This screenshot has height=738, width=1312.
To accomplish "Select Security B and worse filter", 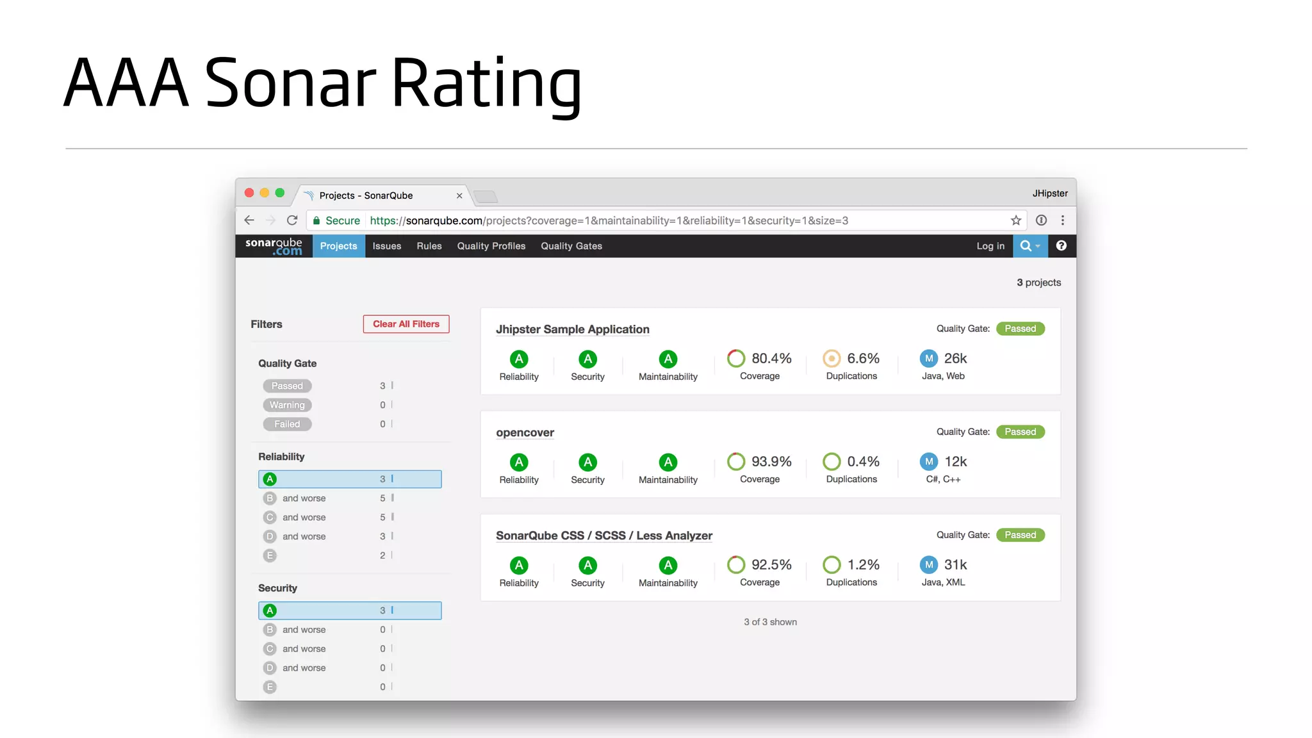I will pyautogui.click(x=350, y=630).
